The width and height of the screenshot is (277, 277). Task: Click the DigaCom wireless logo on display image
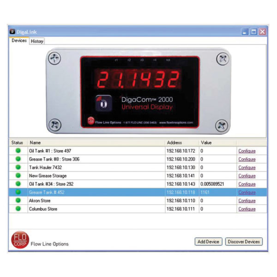103,103
